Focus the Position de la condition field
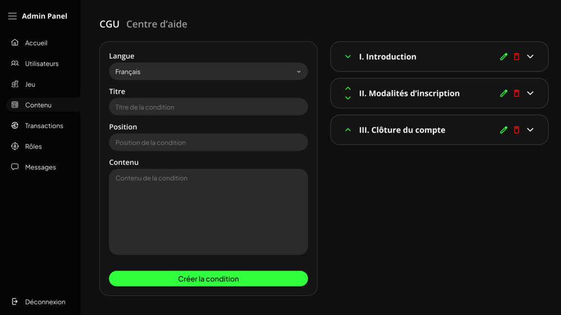561x315 pixels. coord(208,142)
